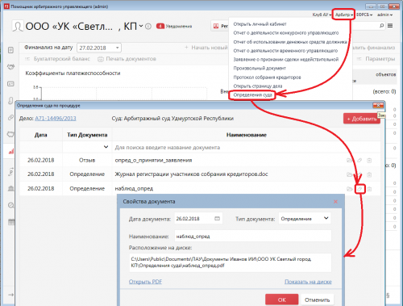Image resolution: width=403 pixels, height=306 pixels.
Task: Click the arrow icon at bottom of sidebar
Action: tap(10, 295)
